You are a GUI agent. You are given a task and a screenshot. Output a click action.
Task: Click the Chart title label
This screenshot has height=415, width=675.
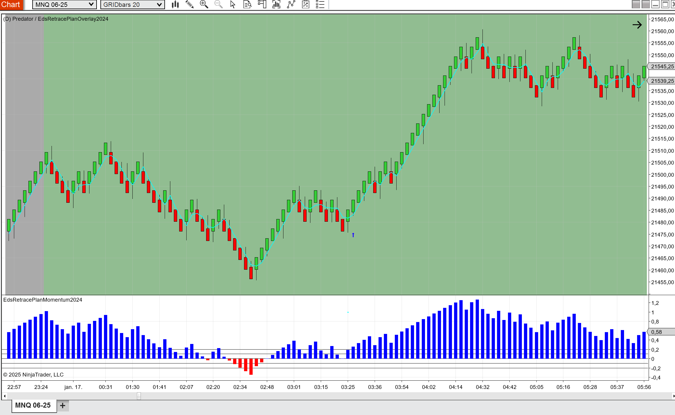pos(11,4)
